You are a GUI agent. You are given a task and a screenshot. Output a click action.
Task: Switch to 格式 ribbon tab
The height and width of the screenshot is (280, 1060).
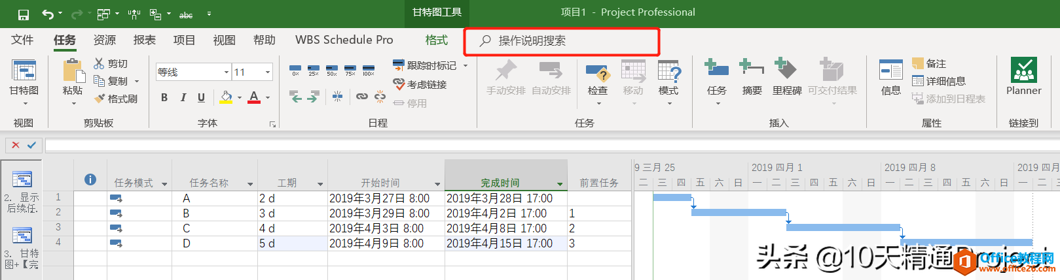437,40
